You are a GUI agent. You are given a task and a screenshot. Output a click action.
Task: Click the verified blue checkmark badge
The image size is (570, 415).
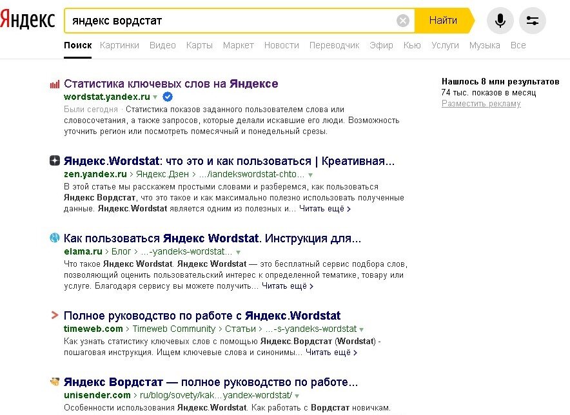168,97
